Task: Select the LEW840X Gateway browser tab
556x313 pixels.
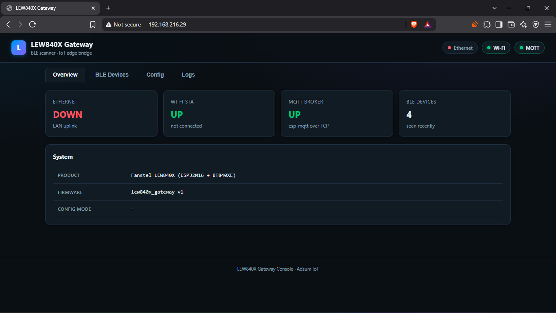Action: point(50,8)
